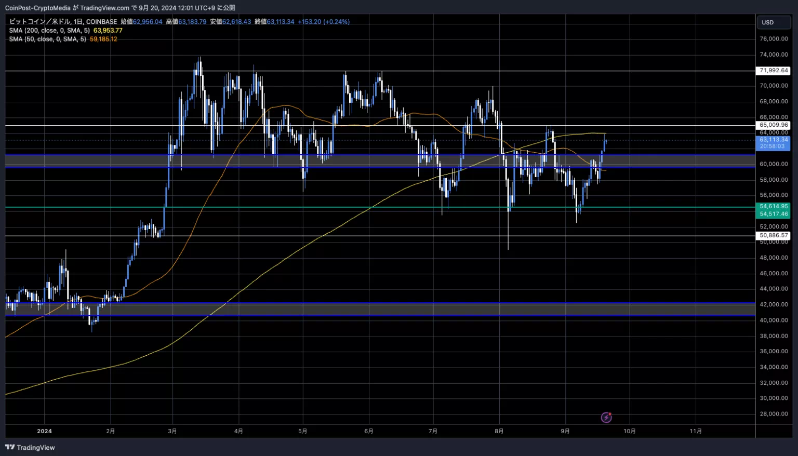The width and height of the screenshot is (798, 456).
Task: Click the high value 高値63,183.79 in legend
Action: click(186, 22)
